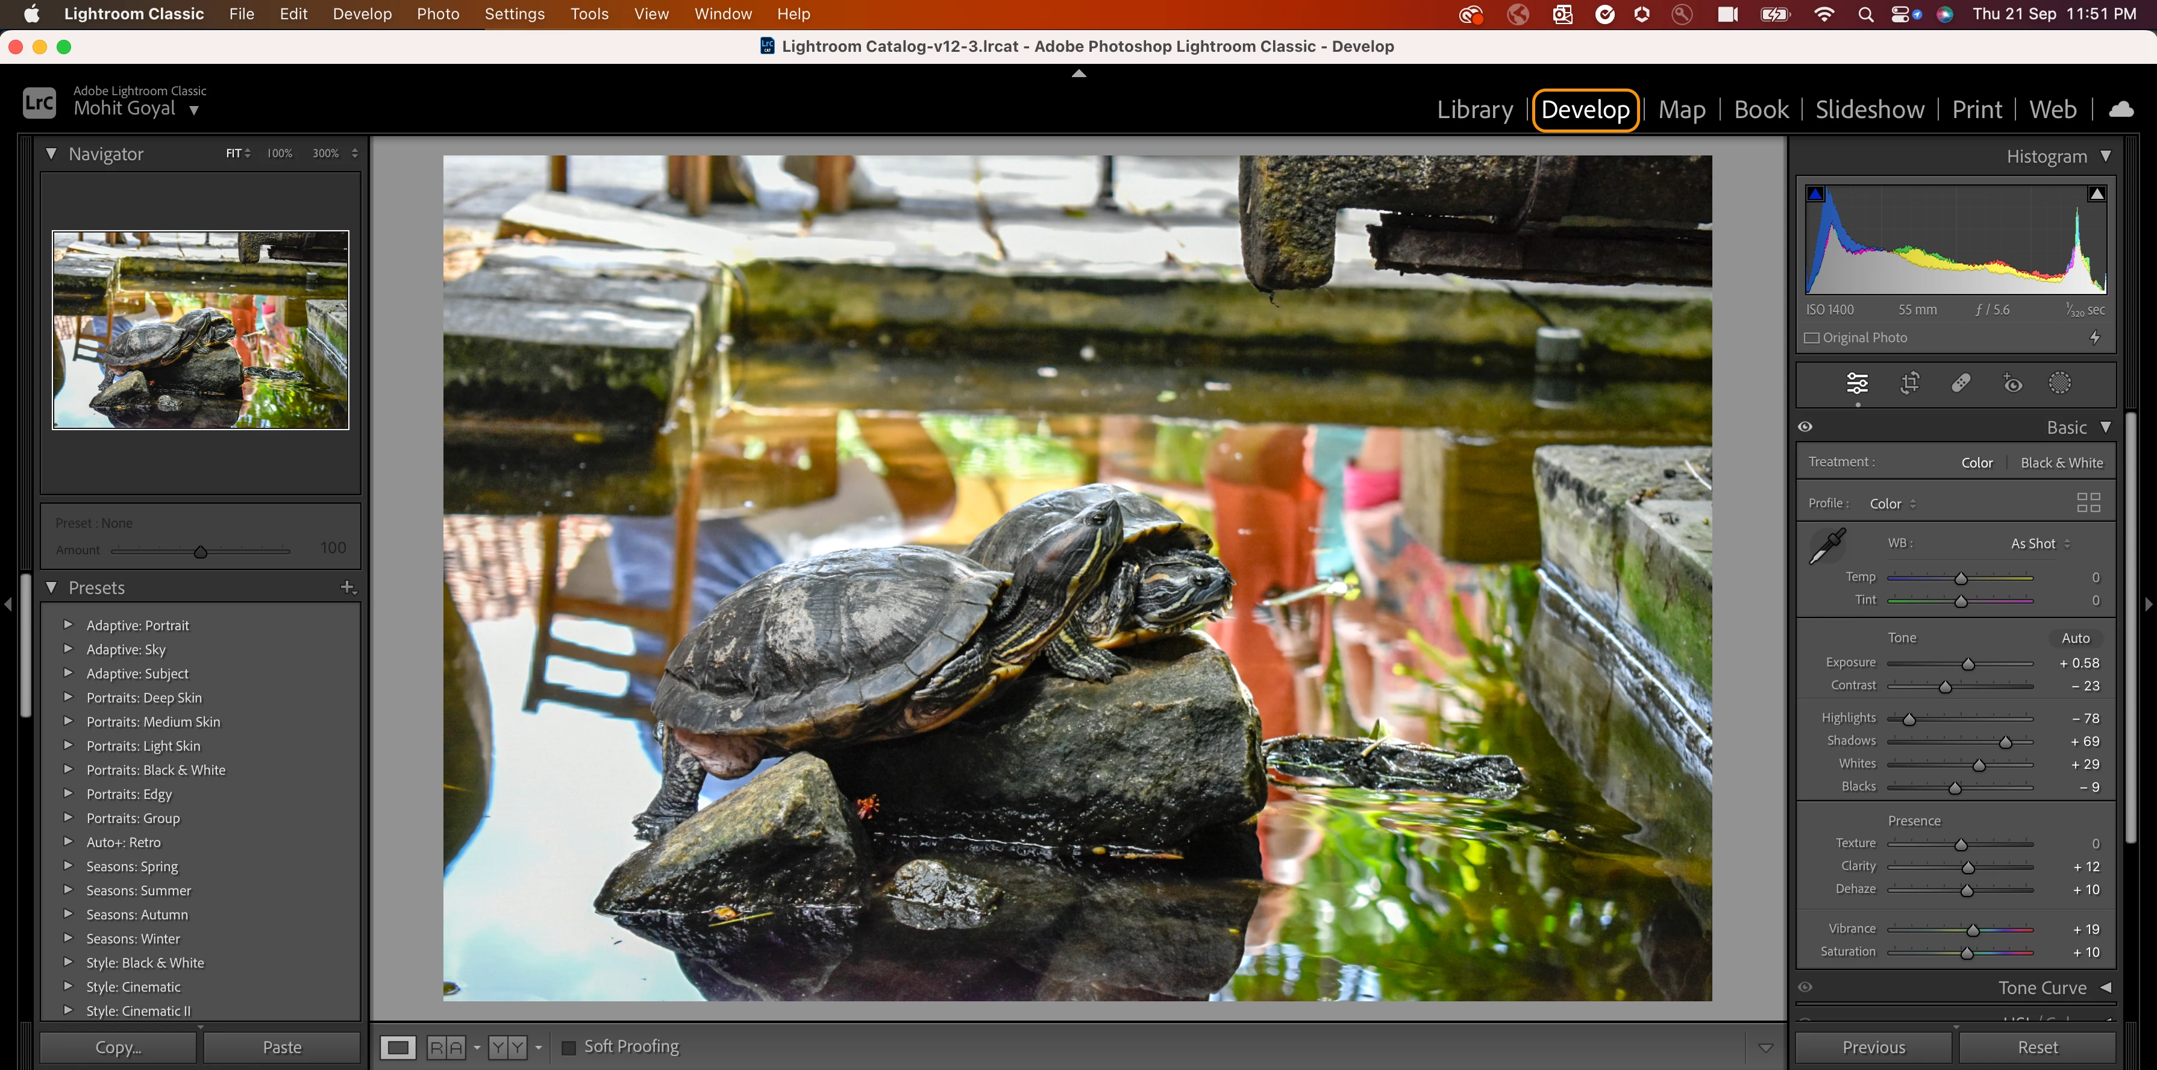2157x1070 pixels.
Task: Click the Reset button
Action: pyautogui.click(x=2036, y=1047)
